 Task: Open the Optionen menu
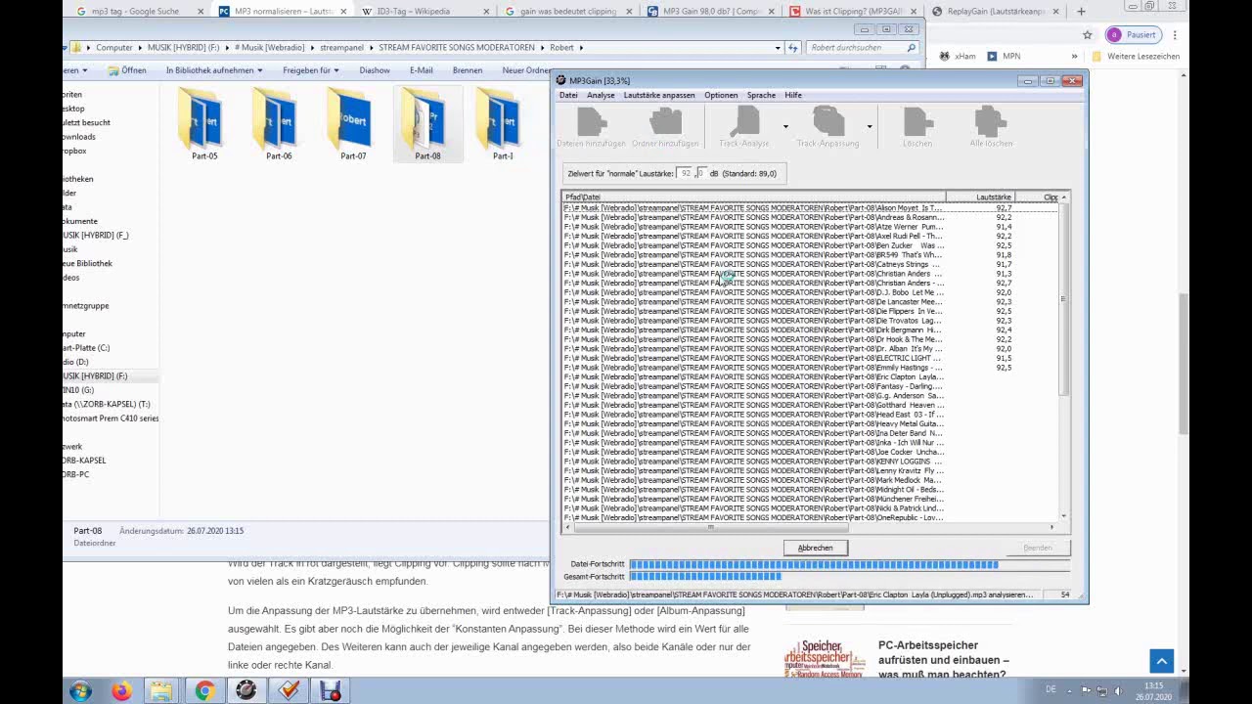(721, 95)
